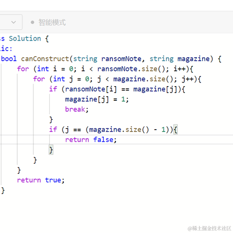Place cursor on Solution class name
Viewport: 233px width, 233px height.
(x=25, y=38)
